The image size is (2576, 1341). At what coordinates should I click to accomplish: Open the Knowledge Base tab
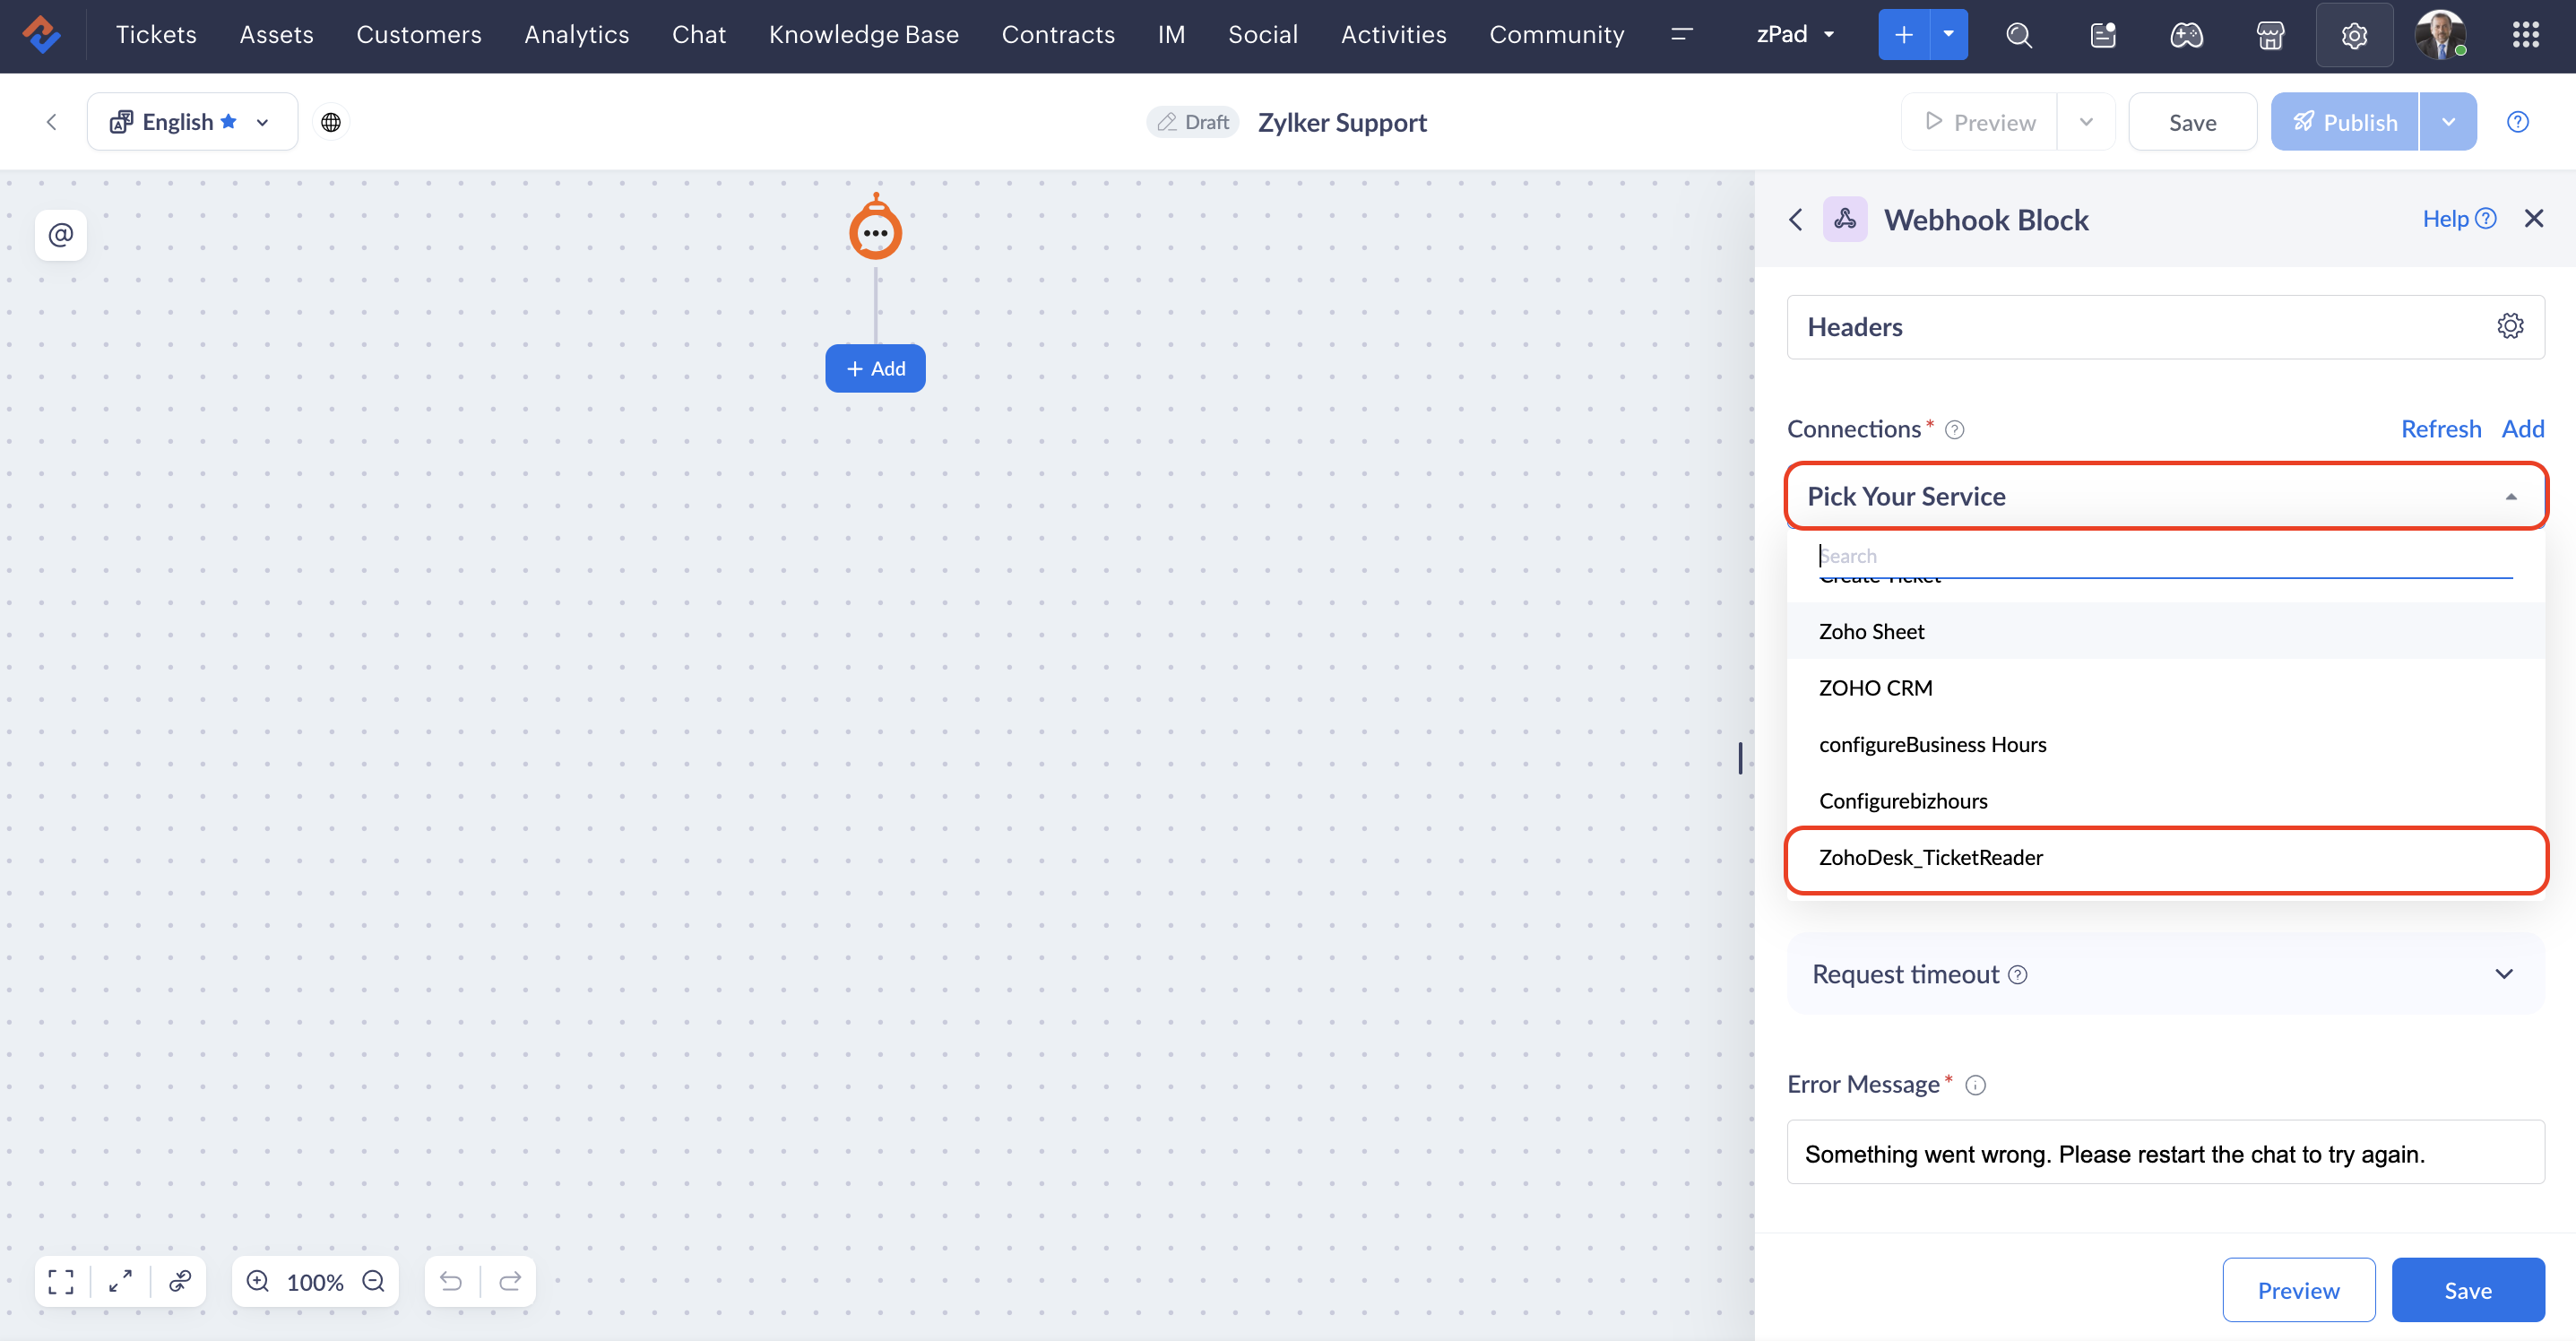(863, 35)
